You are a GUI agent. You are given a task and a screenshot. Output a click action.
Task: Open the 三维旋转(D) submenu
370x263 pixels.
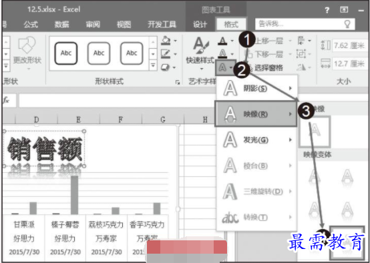[256, 192]
